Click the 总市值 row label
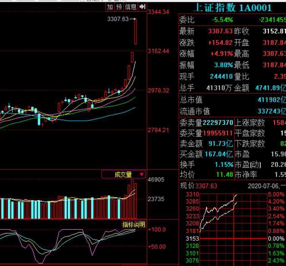 (x=191, y=100)
